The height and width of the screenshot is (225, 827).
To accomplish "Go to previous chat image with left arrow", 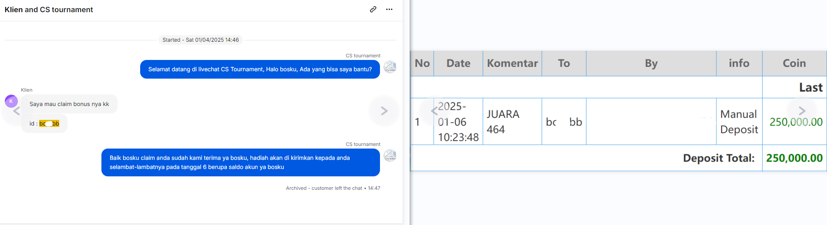I will pos(17,111).
